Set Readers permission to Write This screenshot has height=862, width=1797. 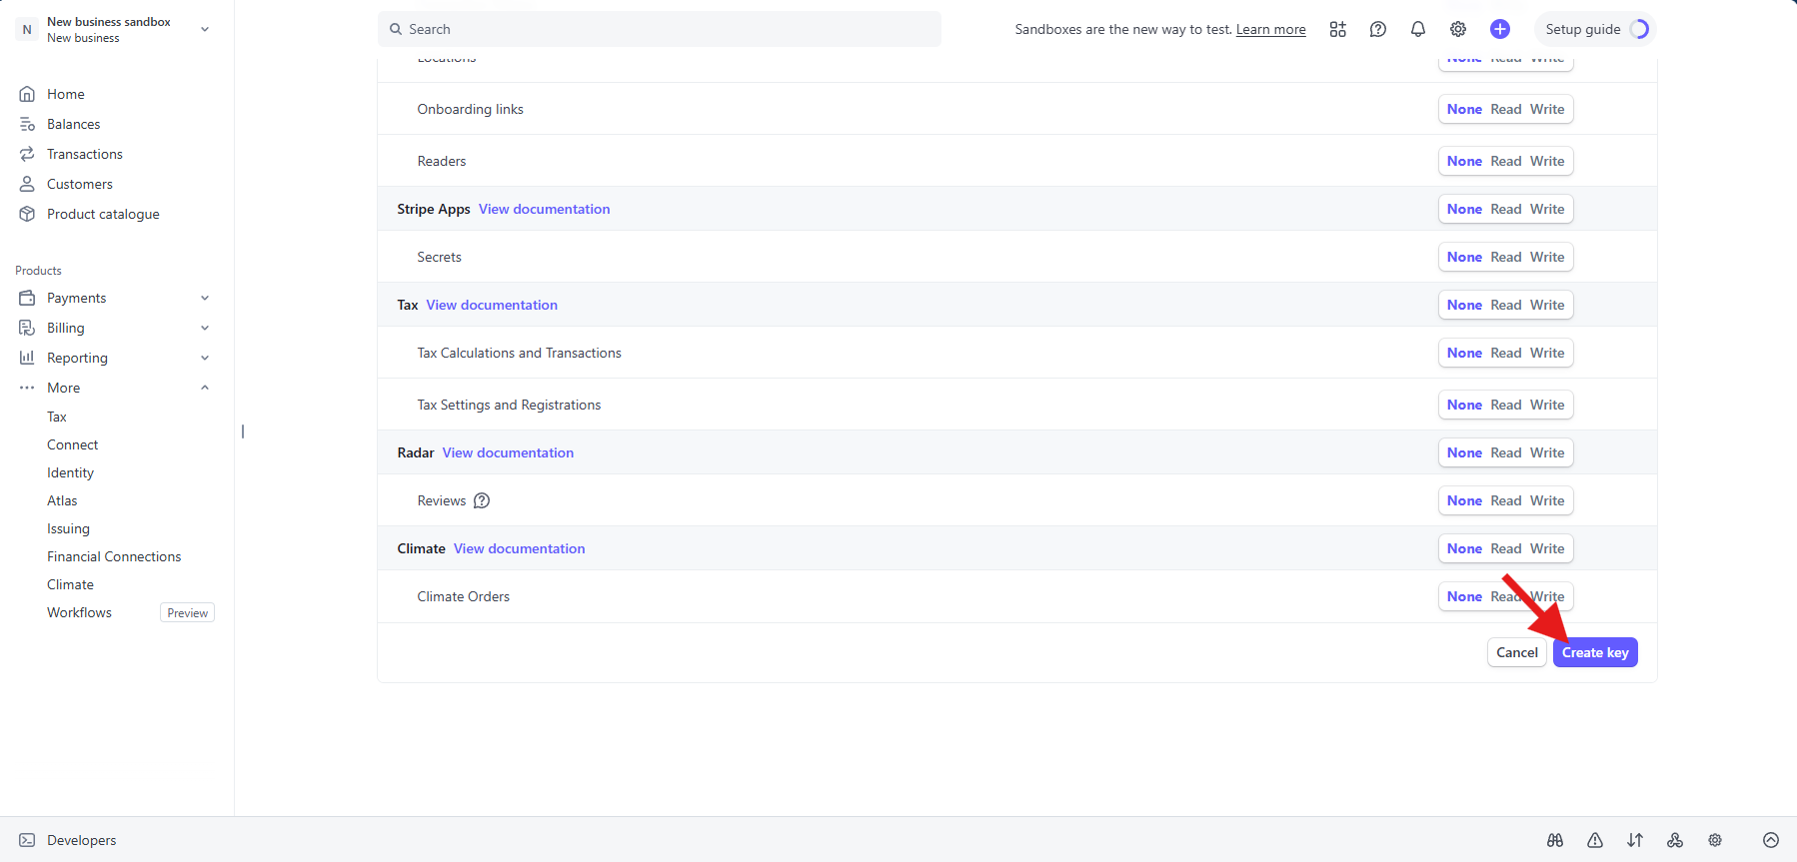[x=1547, y=161]
